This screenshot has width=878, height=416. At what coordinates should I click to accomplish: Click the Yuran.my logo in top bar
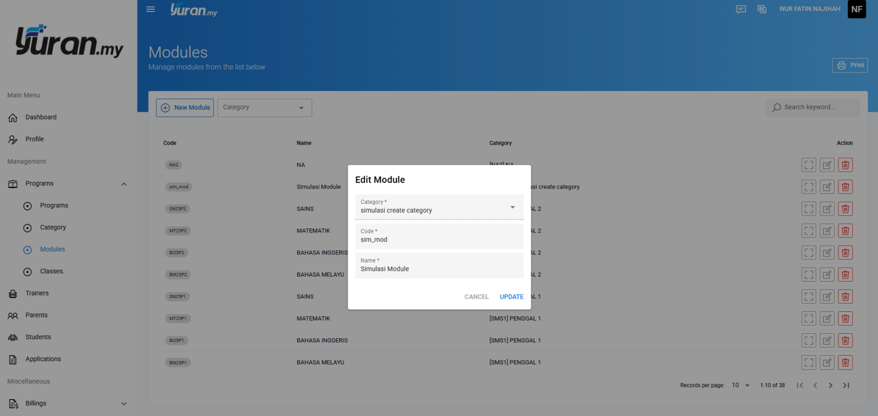[x=193, y=9]
